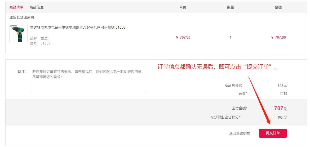The width and height of the screenshot is (310, 147).
Task: Select the 商品清单 tab
Action: coord(16,7)
